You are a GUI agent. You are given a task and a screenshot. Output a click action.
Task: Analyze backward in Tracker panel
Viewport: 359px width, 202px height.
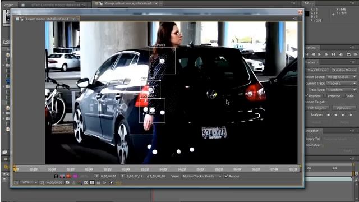[x=336, y=115]
